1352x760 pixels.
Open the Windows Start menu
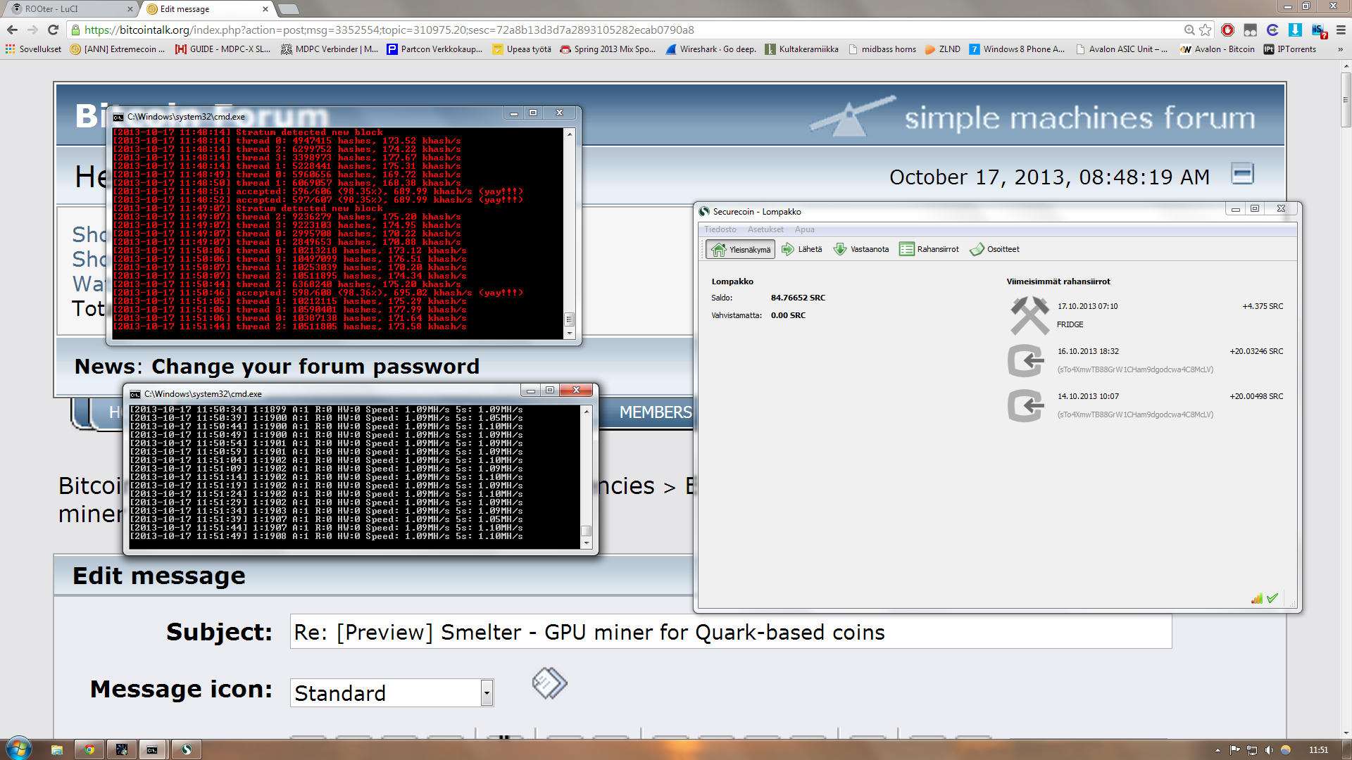[19, 749]
